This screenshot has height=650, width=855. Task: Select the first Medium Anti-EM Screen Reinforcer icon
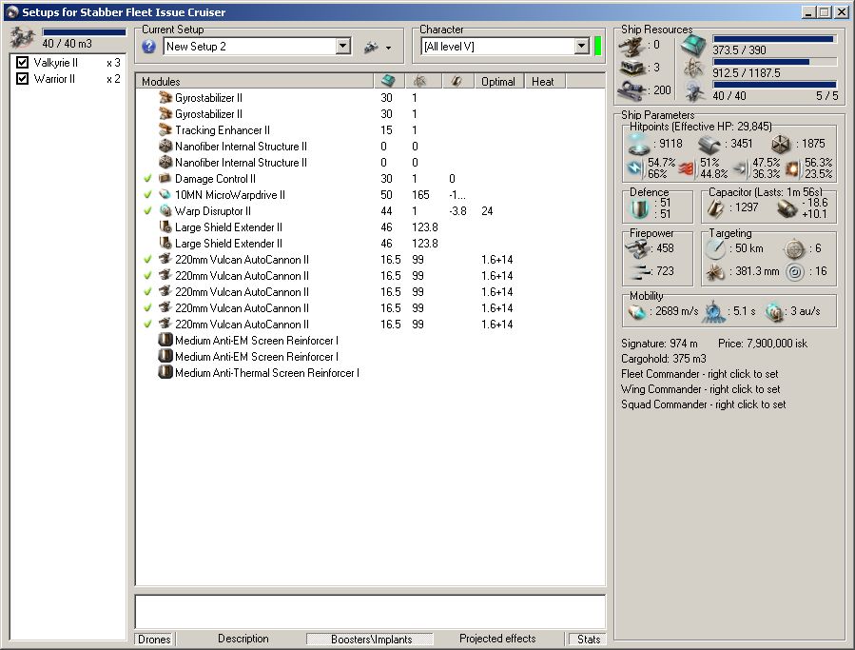(x=165, y=340)
